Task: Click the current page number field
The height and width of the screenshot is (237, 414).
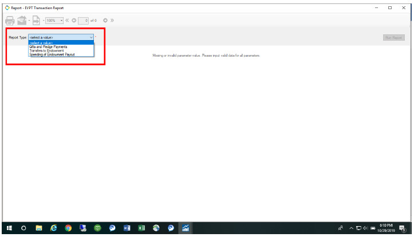Action: pyautogui.click(x=84, y=21)
